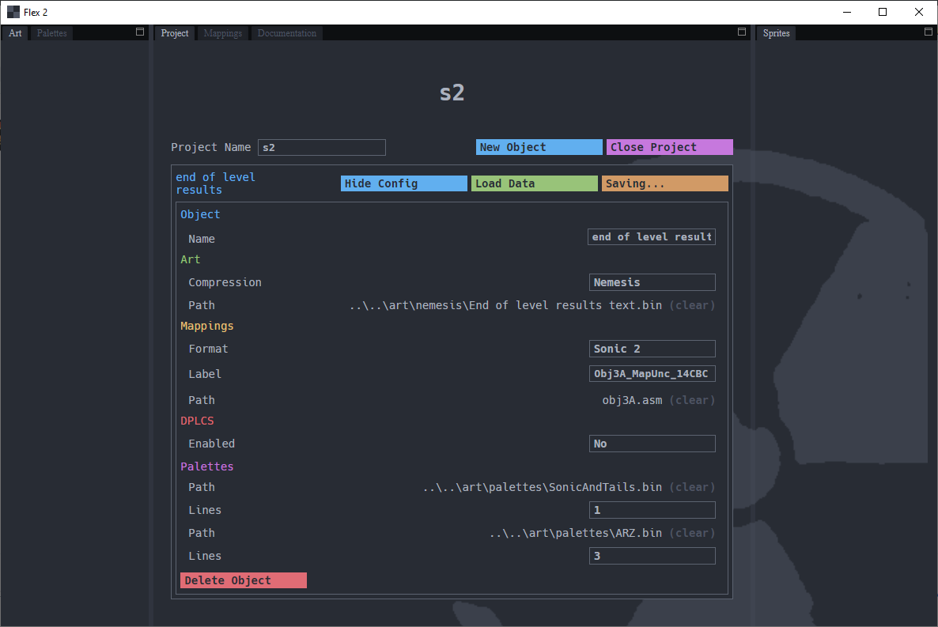The height and width of the screenshot is (627, 938).
Task: Click the ARZ.bin palette path
Action: tap(576, 533)
